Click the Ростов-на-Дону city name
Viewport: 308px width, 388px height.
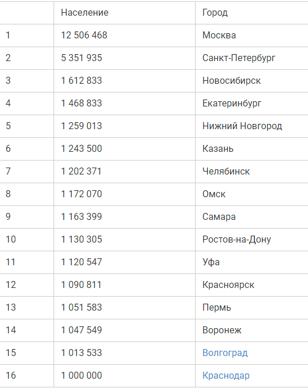[x=237, y=239]
